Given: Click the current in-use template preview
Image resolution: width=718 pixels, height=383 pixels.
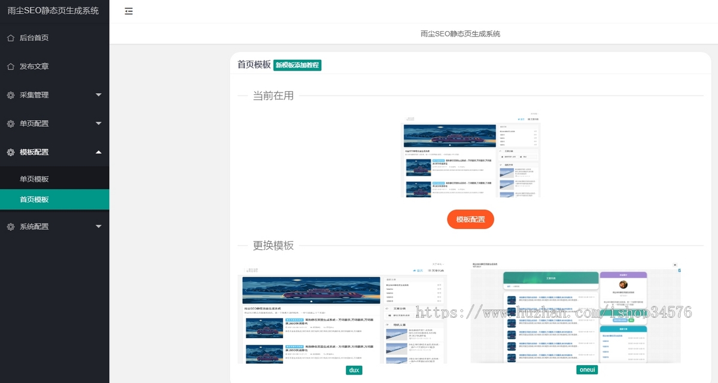Looking at the screenshot, I should (x=470, y=154).
